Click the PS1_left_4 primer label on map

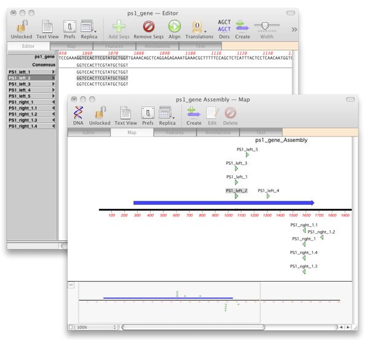(268, 191)
